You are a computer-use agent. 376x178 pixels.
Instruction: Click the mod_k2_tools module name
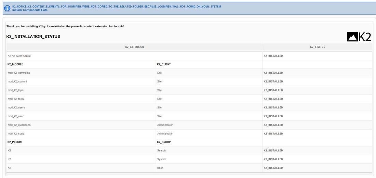pyautogui.click(x=16, y=99)
